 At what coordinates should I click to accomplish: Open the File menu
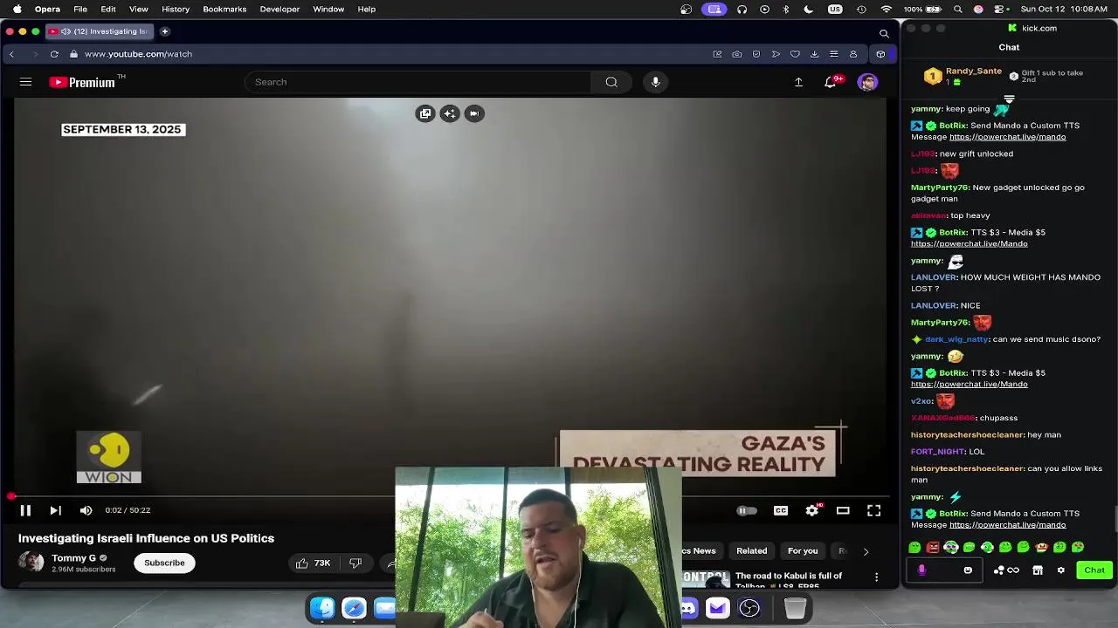click(x=80, y=9)
